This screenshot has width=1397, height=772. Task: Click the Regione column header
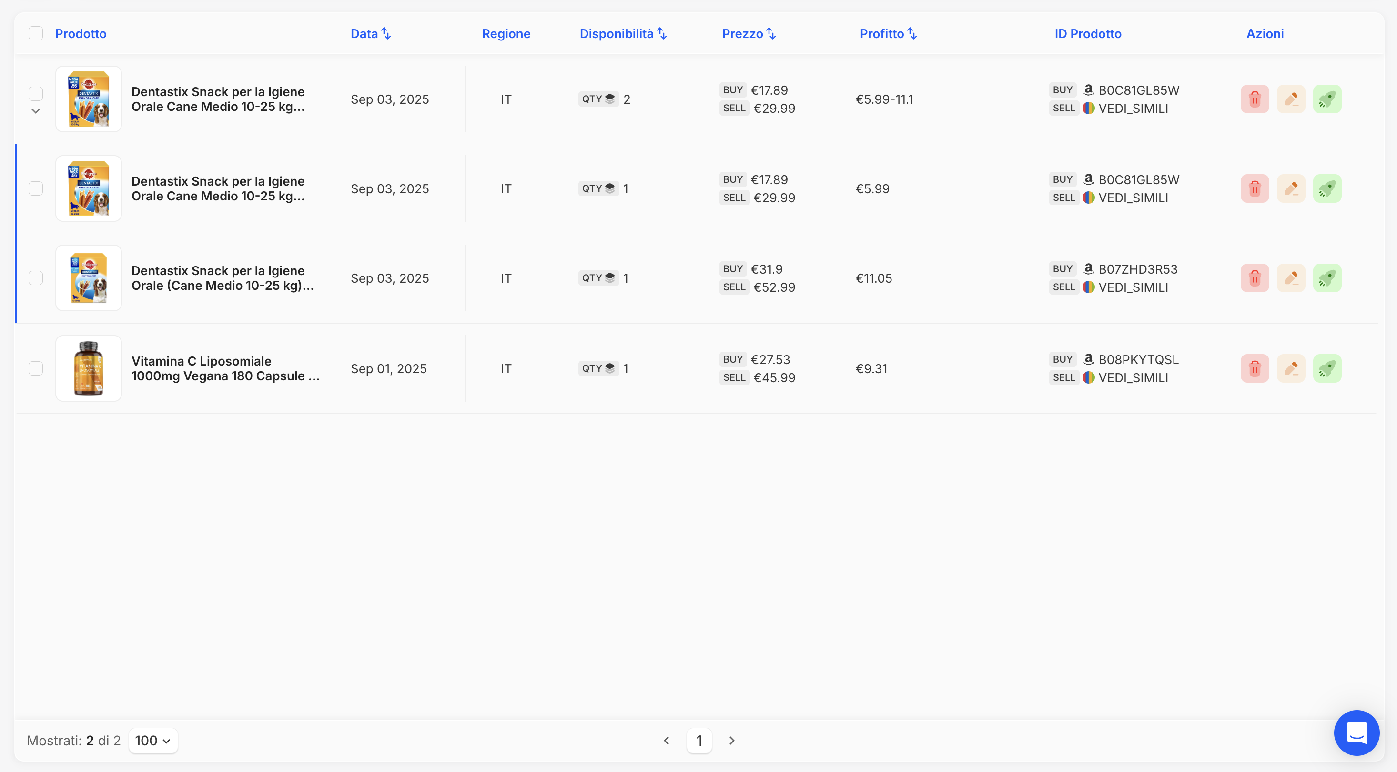click(x=506, y=34)
